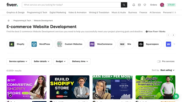Click the Fiverr logo
Viewport: 182px width, 102px height.
[x=12, y=5]
